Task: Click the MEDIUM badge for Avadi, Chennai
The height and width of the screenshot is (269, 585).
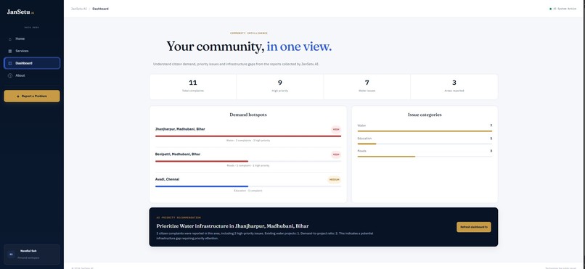Action: (x=335, y=180)
